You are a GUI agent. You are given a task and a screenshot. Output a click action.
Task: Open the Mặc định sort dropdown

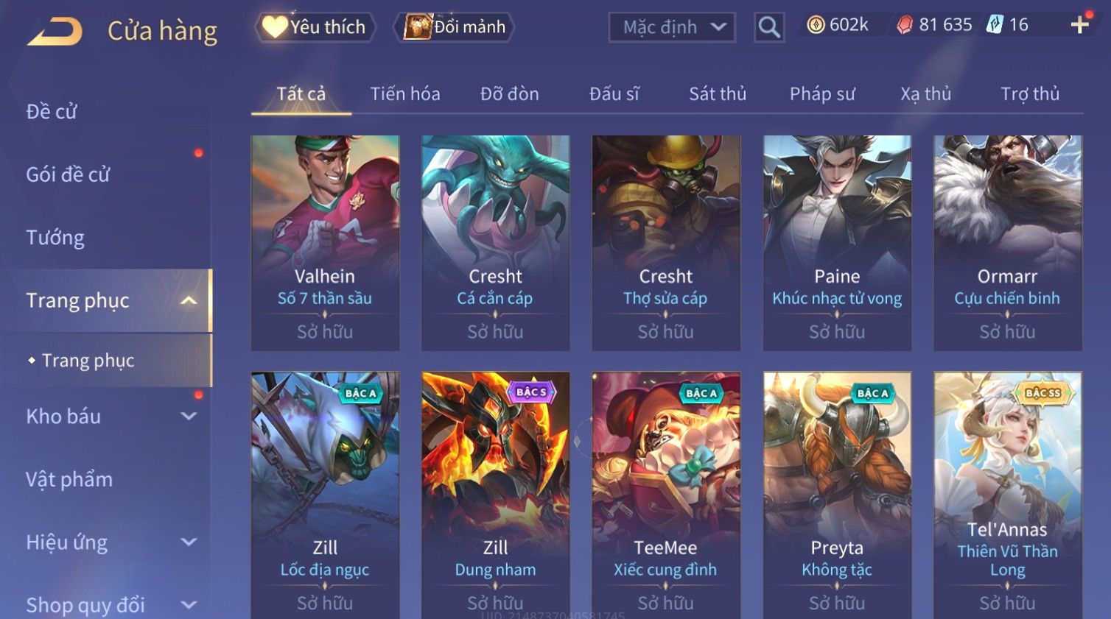coord(672,27)
